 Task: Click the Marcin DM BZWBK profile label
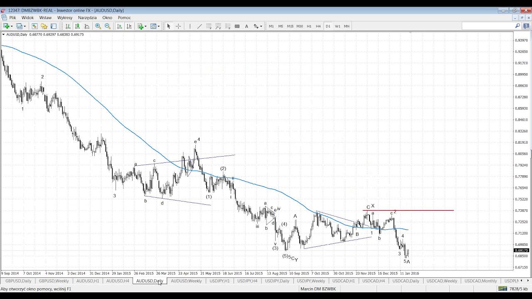318,289
